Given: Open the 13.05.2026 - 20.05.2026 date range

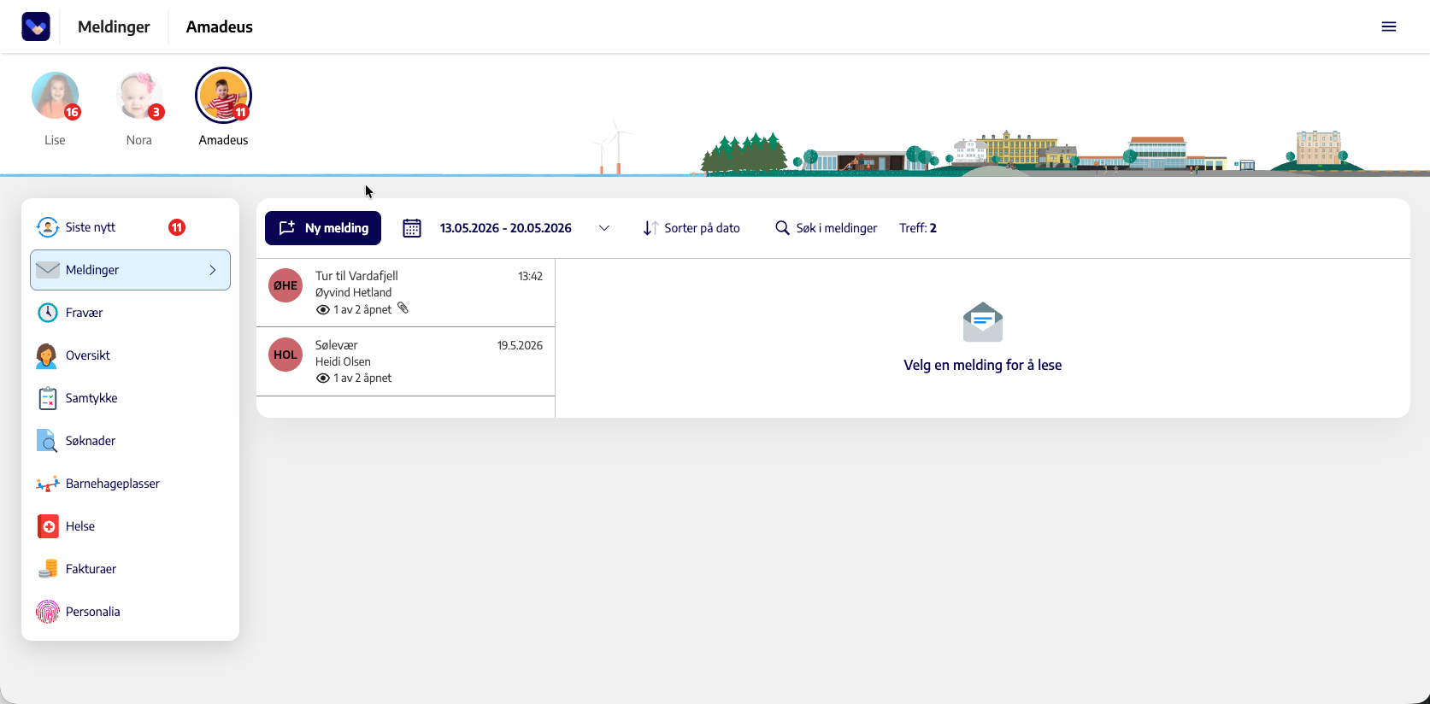Looking at the screenshot, I should point(505,228).
